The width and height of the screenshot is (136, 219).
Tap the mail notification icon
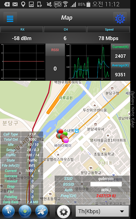point(15,4)
